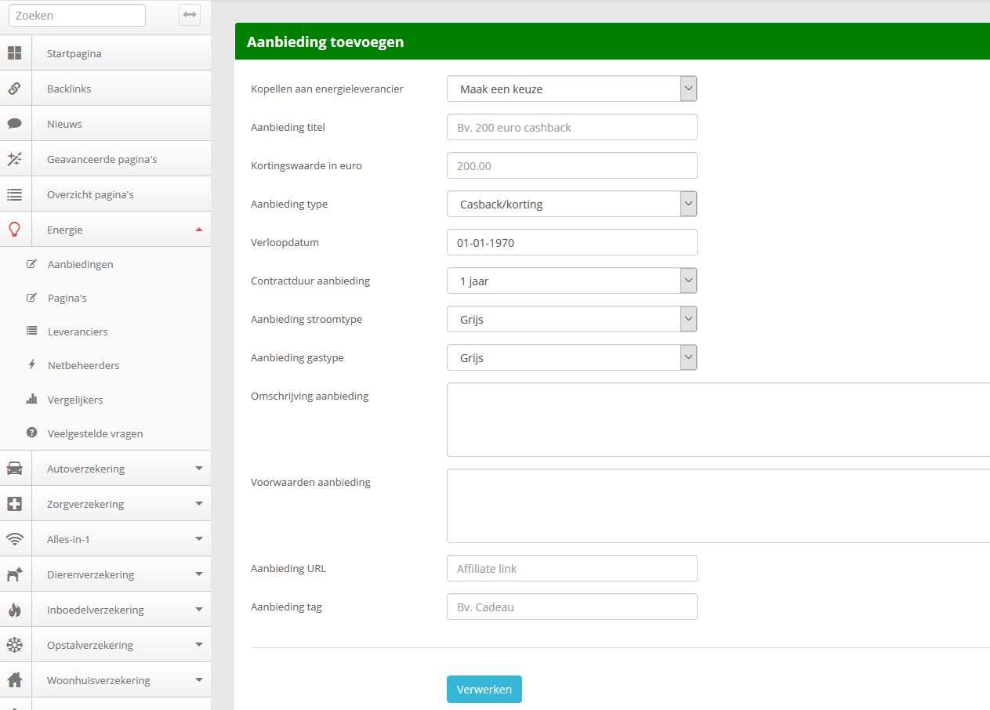Click the Omschrijving aanbieding text area

(x=719, y=419)
